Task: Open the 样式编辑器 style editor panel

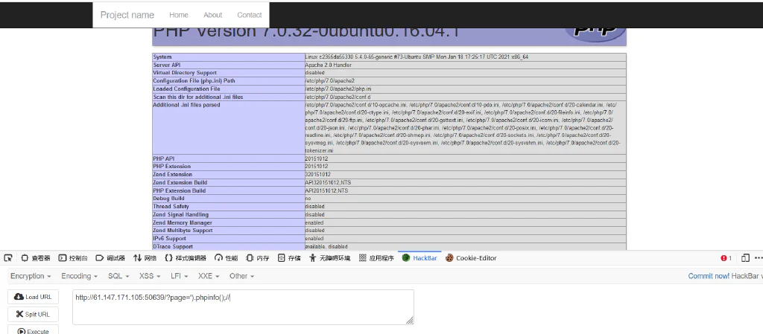Action: 186,258
